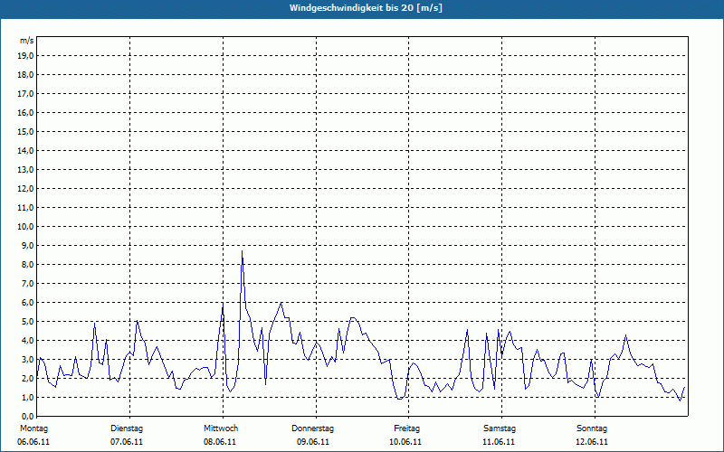Select the 1,0 axis value
Image resolution: width=724 pixels, height=452 pixels.
pyautogui.click(x=27, y=398)
